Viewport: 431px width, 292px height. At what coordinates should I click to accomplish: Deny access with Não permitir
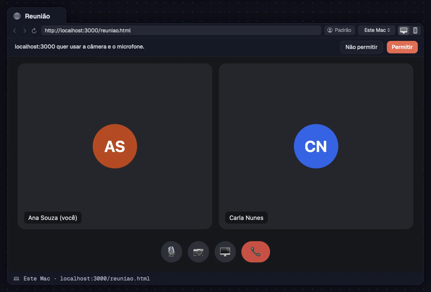click(x=362, y=47)
